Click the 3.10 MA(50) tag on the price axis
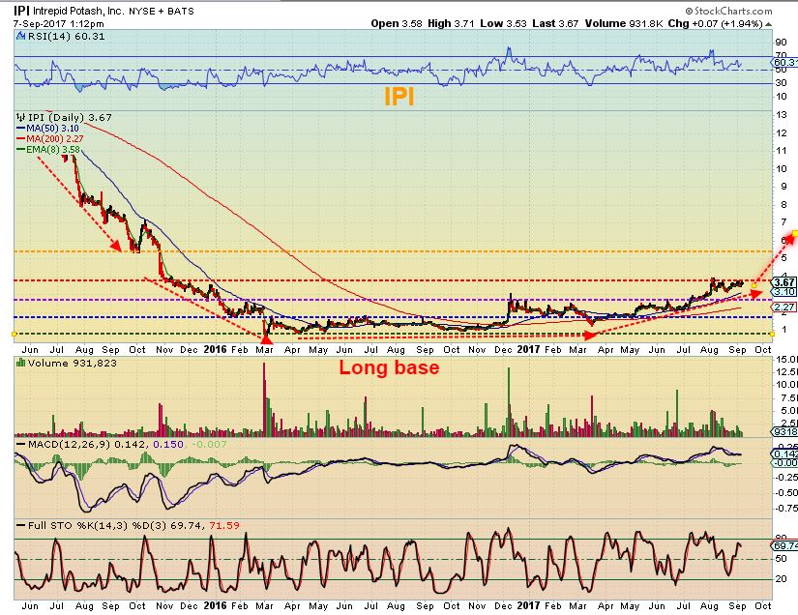The width and height of the screenshot is (798, 615). (783, 291)
